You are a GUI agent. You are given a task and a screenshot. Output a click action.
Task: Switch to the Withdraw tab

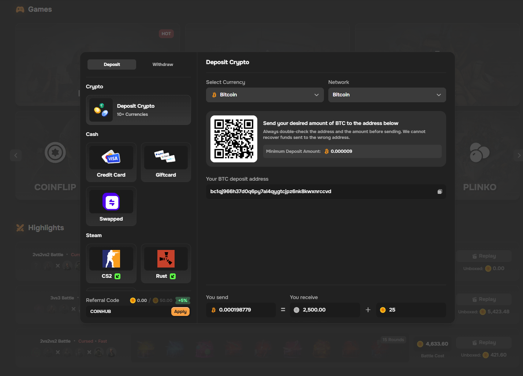coord(163,64)
